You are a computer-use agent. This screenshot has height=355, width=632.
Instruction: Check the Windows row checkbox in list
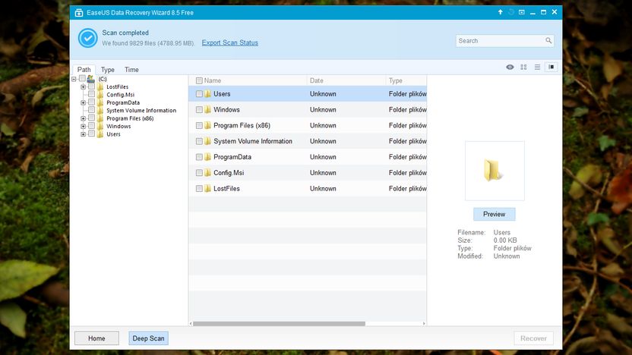click(199, 109)
